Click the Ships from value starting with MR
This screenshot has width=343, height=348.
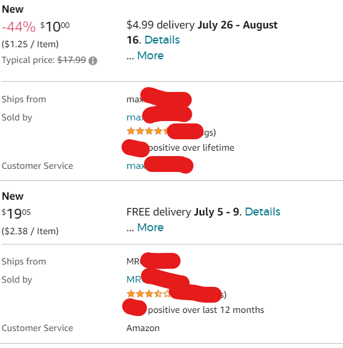pyautogui.click(x=153, y=261)
